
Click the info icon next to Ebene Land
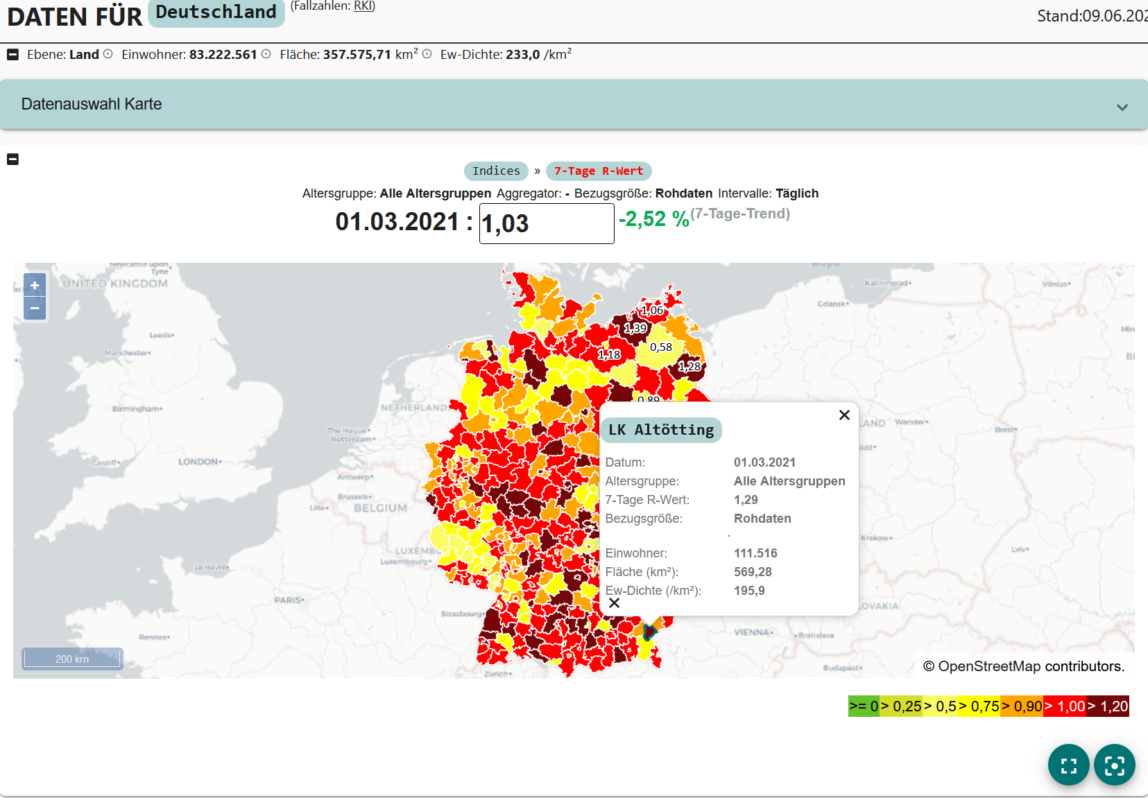[x=108, y=54]
